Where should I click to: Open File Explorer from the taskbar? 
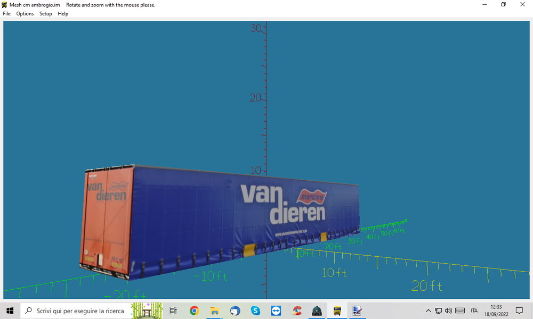click(214, 310)
